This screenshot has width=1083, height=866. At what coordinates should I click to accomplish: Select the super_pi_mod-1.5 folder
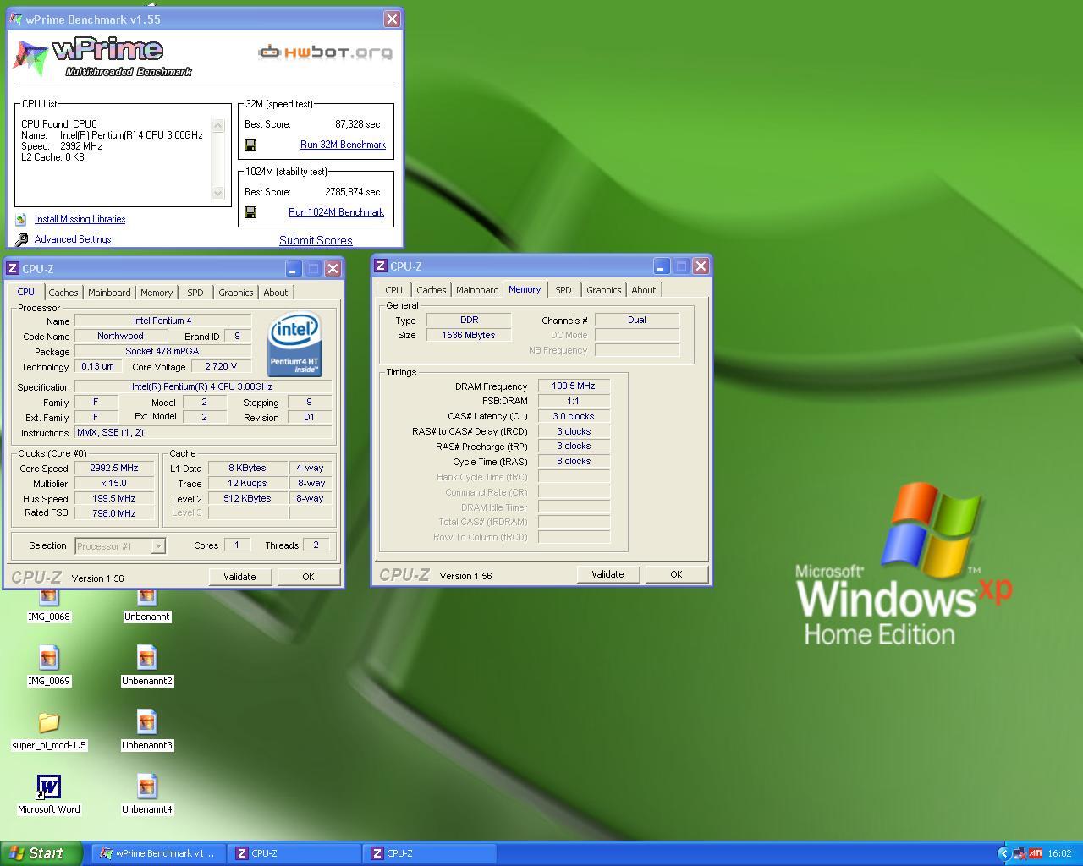point(49,721)
